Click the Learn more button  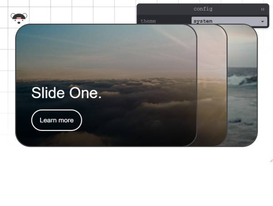(x=56, y=120)
